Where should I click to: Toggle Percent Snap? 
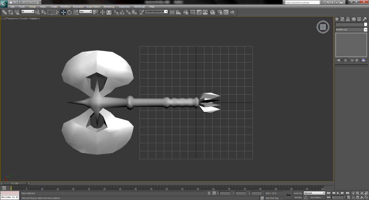(128, 12)
